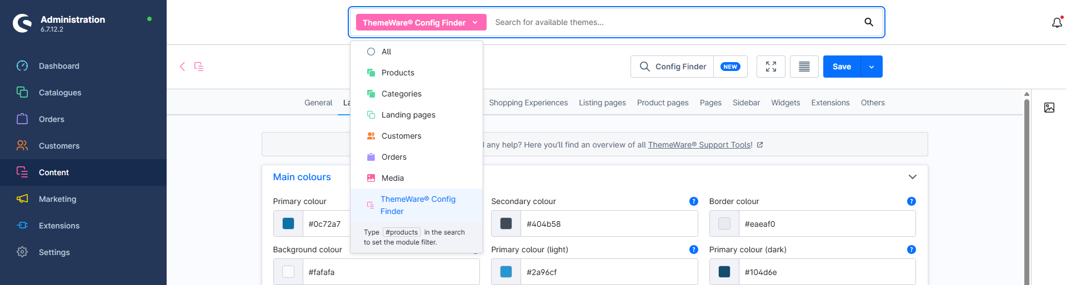Image resolution: width=1066 pixels, height=285 pixels.
Task: Choose Orders in the filter dropdown list
Action: pos(417,157)
